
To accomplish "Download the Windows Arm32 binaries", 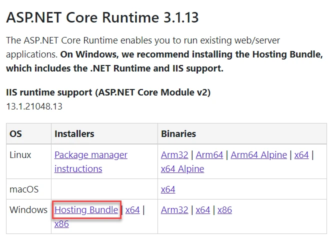I will tap(174, 210).
